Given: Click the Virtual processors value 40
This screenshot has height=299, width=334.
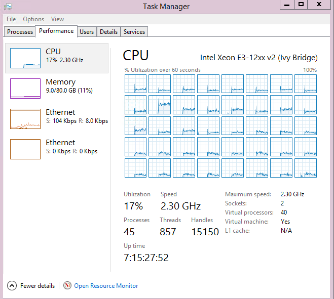Looking at the screenshot, I should point(284,212).
